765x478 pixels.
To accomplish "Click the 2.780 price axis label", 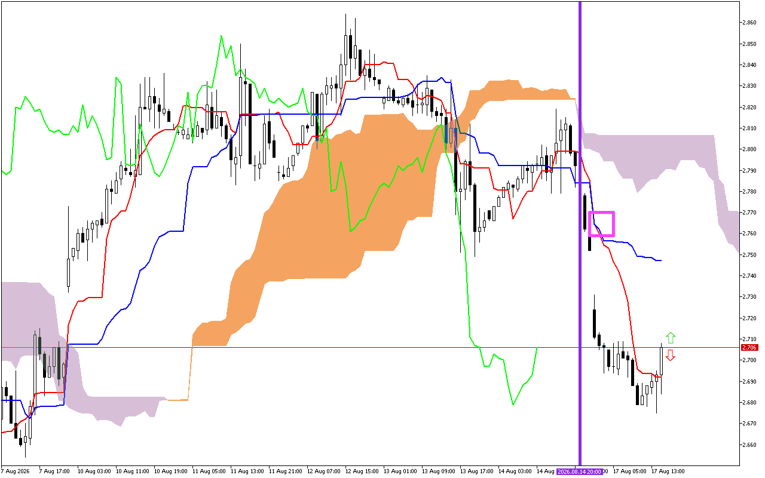I will tap(749, 191).
